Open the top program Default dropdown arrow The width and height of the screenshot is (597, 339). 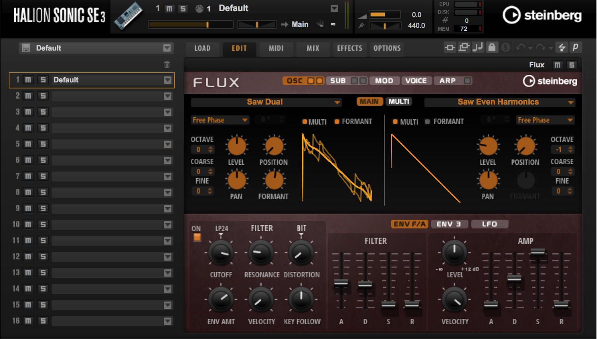click(x=334, y=8)
